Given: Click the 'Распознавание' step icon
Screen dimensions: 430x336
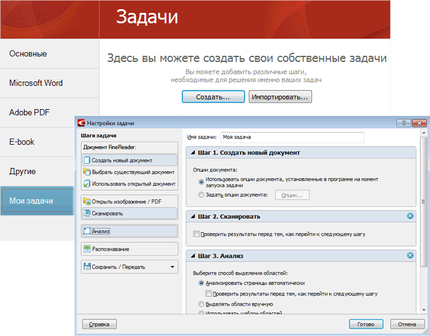Looking at the screenshot, I should [87, 249].
